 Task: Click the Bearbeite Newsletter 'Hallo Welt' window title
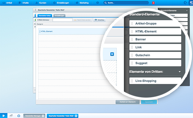51,10
